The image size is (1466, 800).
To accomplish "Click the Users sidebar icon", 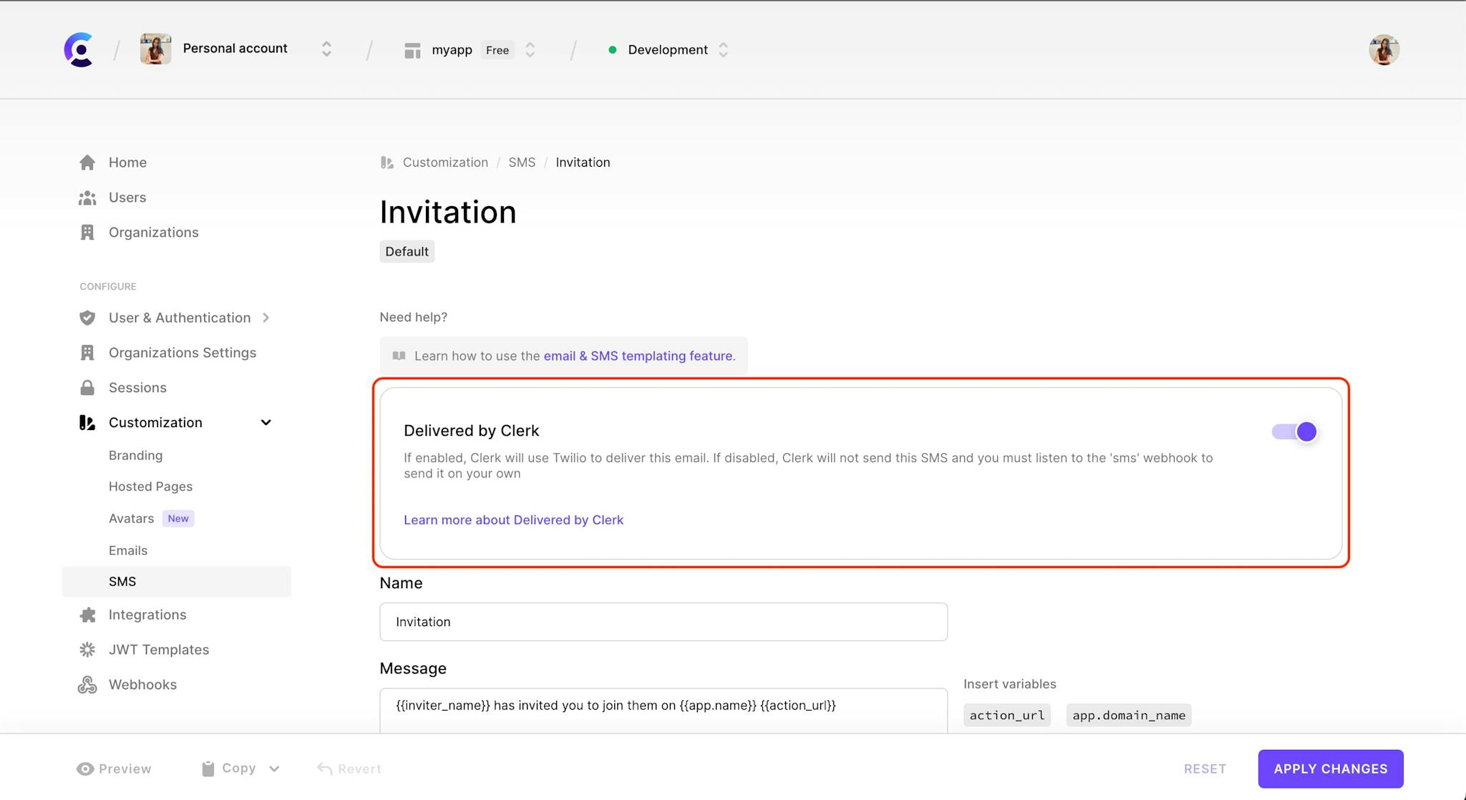I will point(87,197).
